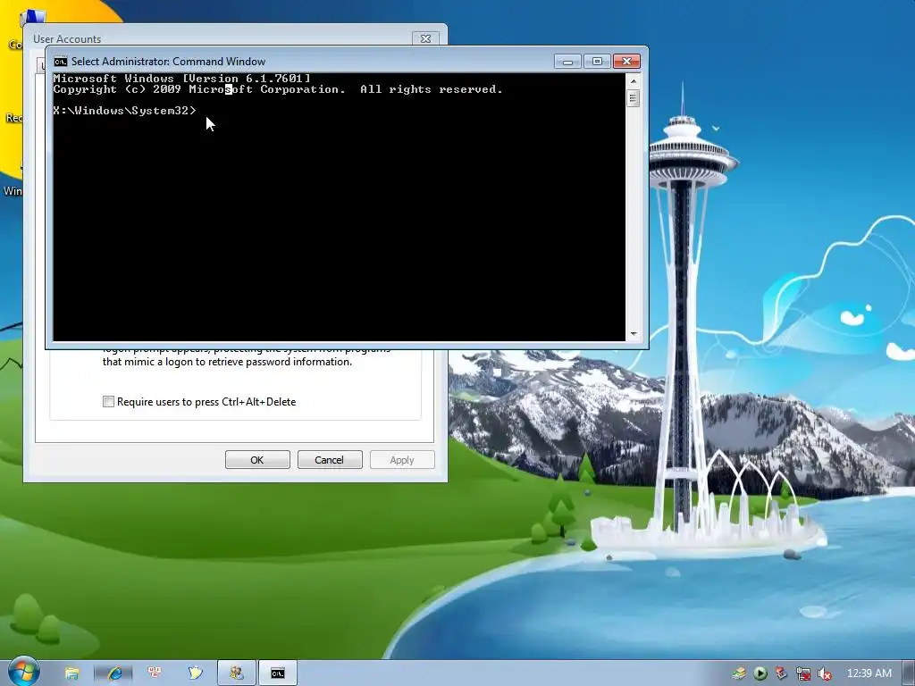Click the white ghost-shaped taskbar icon

coord(195,673)
